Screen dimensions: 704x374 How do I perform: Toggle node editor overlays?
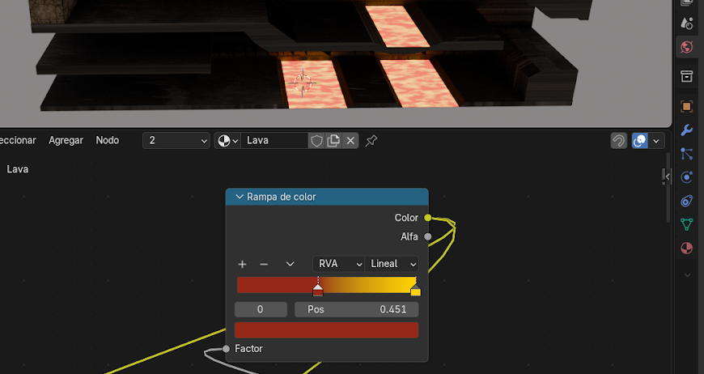640,141
